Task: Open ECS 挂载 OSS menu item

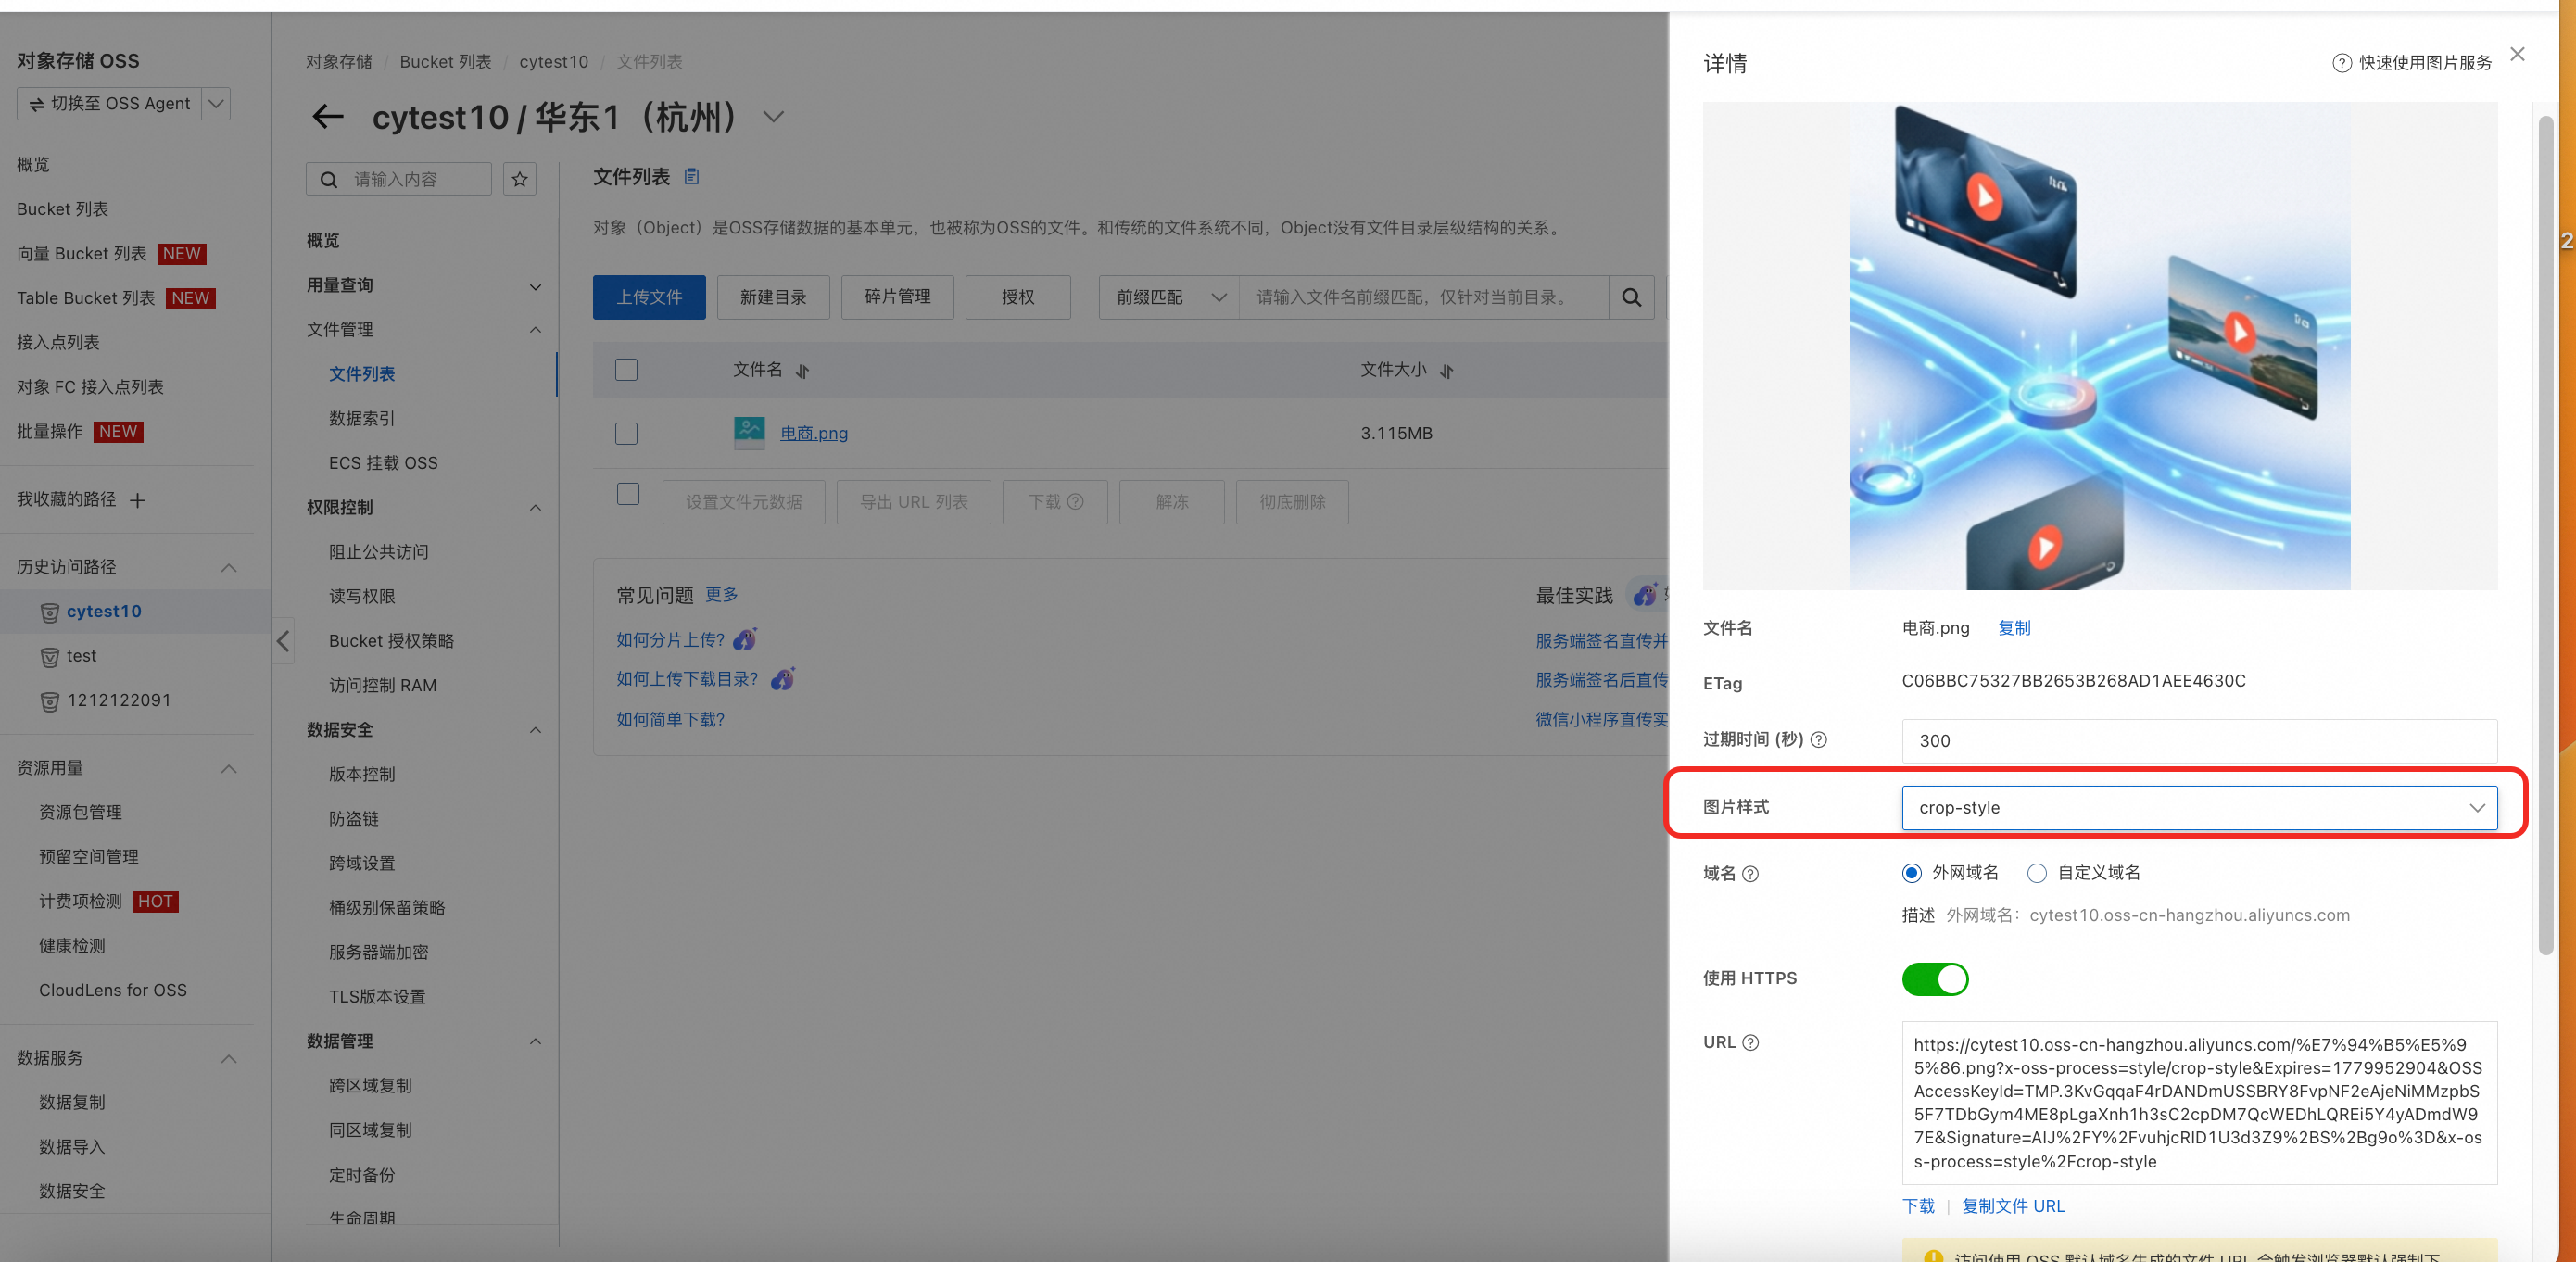Action: coord(383,463)
